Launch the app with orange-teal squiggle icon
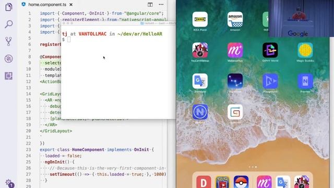The image size is (334, 188). [x=235, y=112]
